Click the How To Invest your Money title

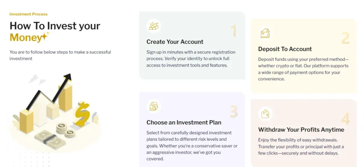click(55, 31)
